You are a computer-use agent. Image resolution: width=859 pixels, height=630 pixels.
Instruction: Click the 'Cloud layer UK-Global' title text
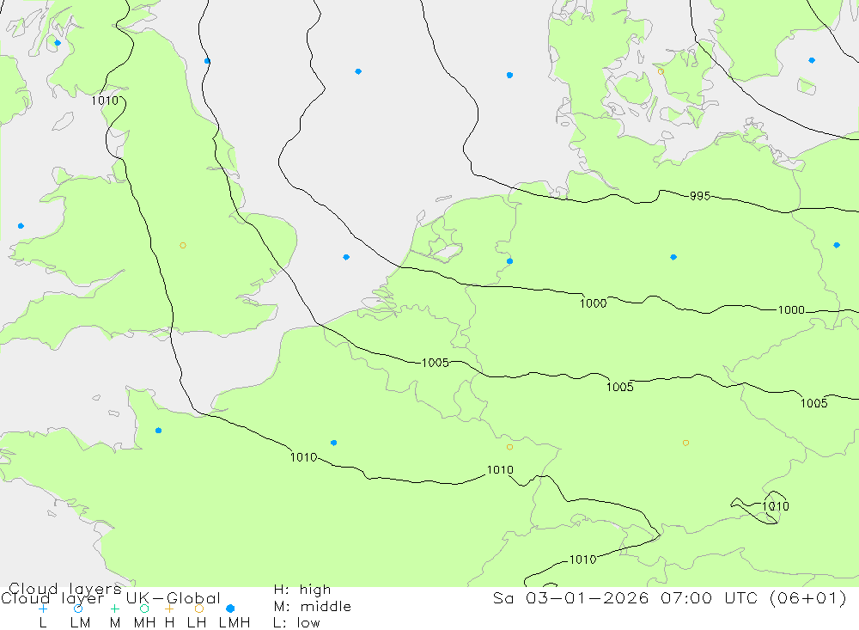pos(111,598)
